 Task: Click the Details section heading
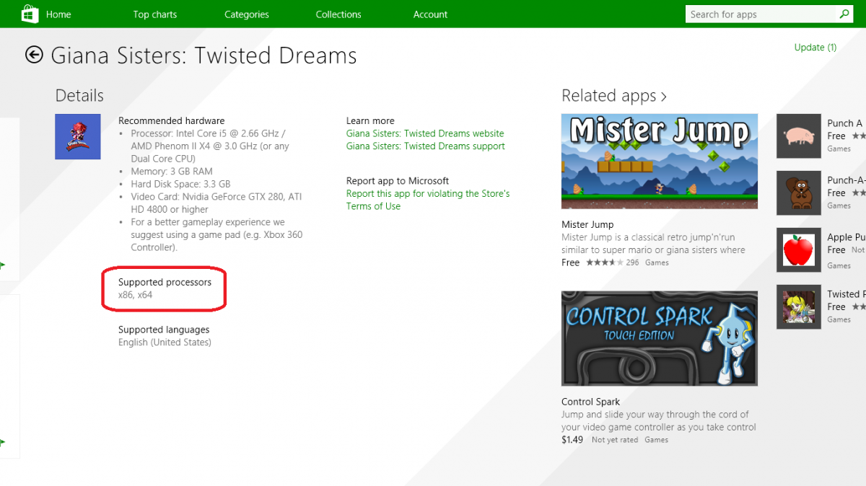pos(79,96)
